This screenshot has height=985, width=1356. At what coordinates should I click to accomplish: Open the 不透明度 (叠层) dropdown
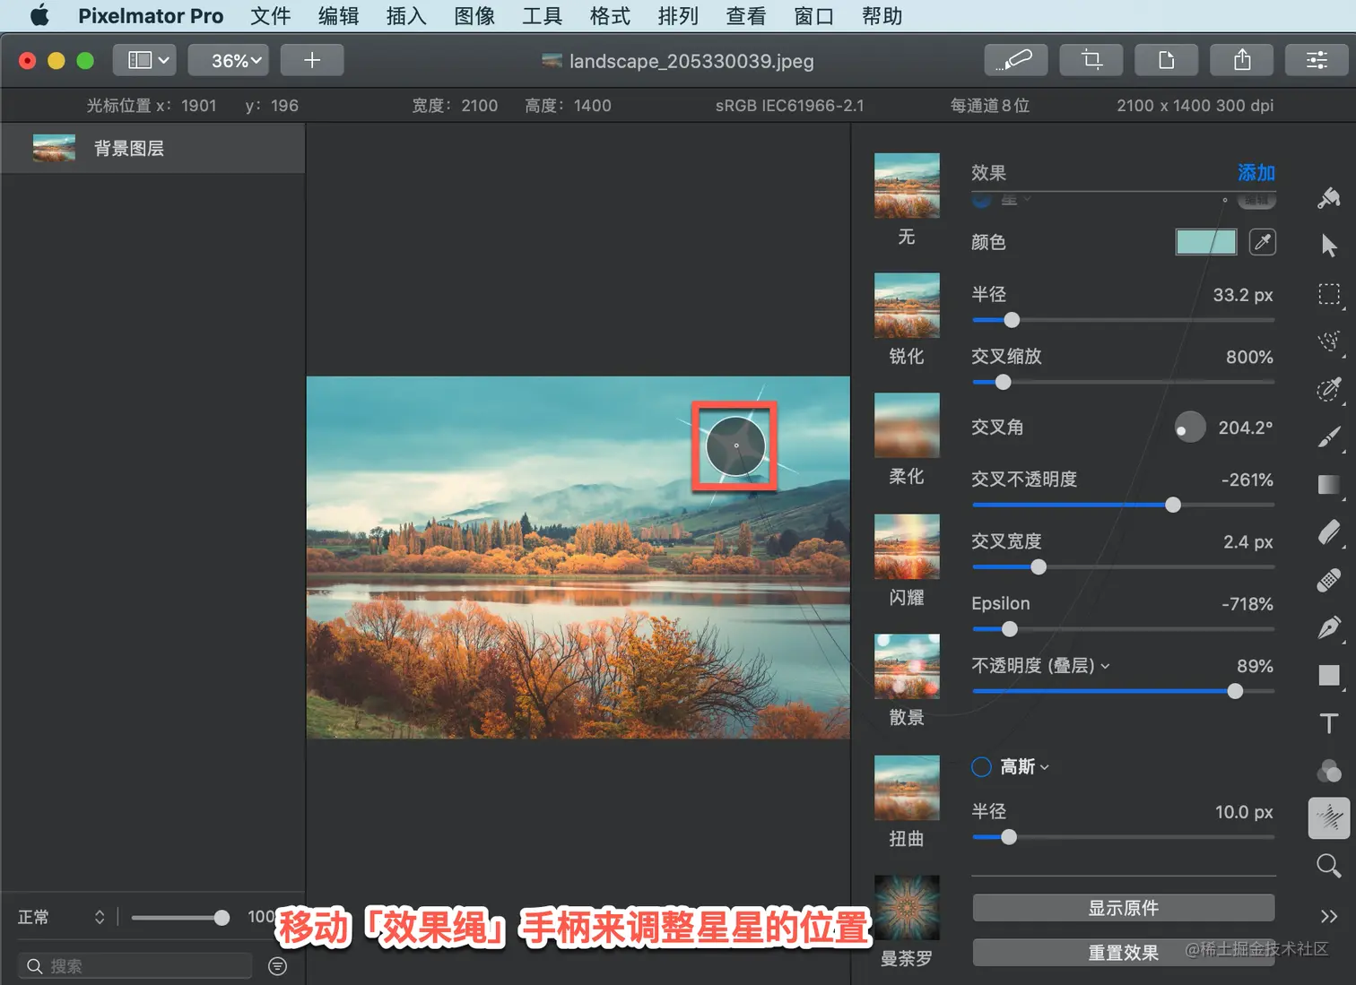click(1041, 666)
